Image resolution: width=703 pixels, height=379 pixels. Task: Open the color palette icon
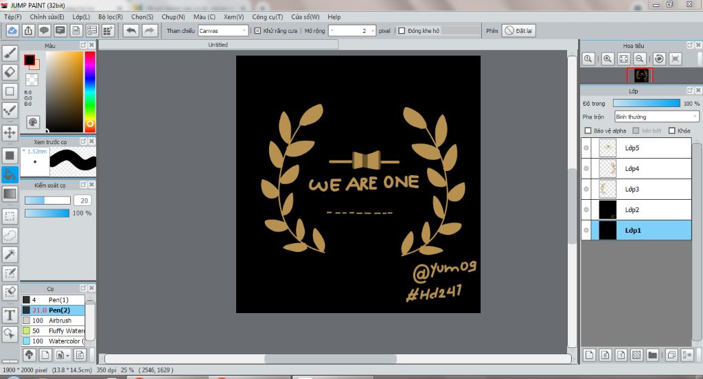coord(33,122)
